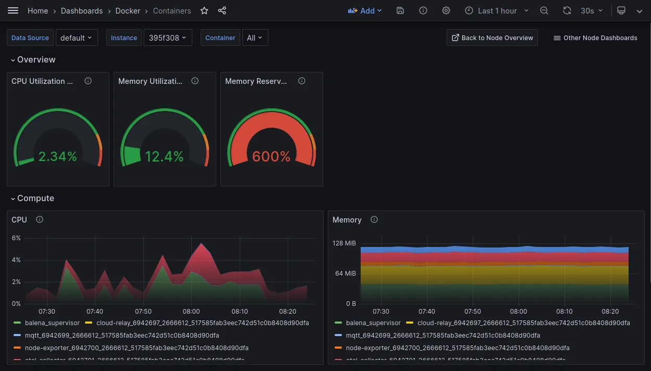Zoom out the time range with the magnifier
Screen dimensions: 651x371
(x=544, y=10)
